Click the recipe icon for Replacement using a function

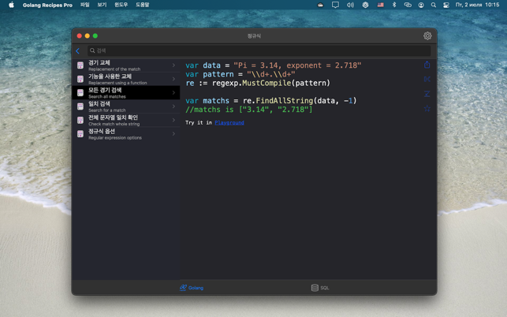click(80, 79)
